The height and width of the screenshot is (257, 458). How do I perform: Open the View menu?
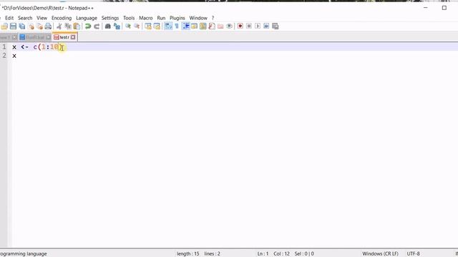pyautogui.click(x=42, y=18)
